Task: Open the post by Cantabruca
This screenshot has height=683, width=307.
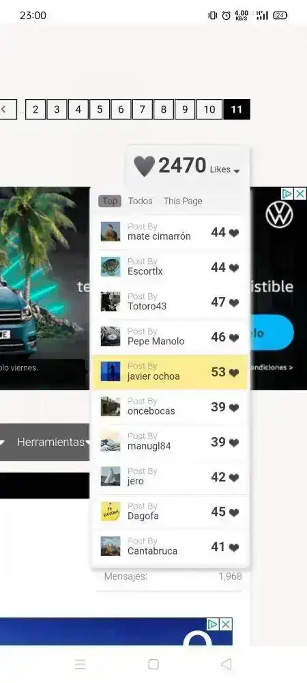Action: pos(170,546)
